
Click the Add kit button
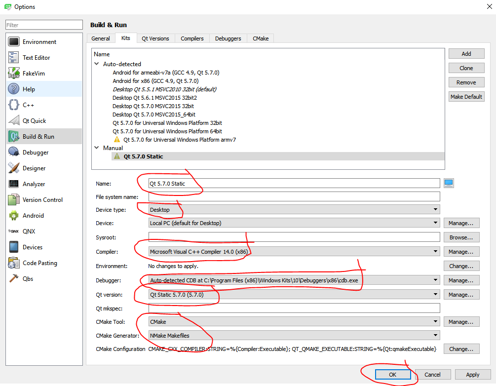466,54
